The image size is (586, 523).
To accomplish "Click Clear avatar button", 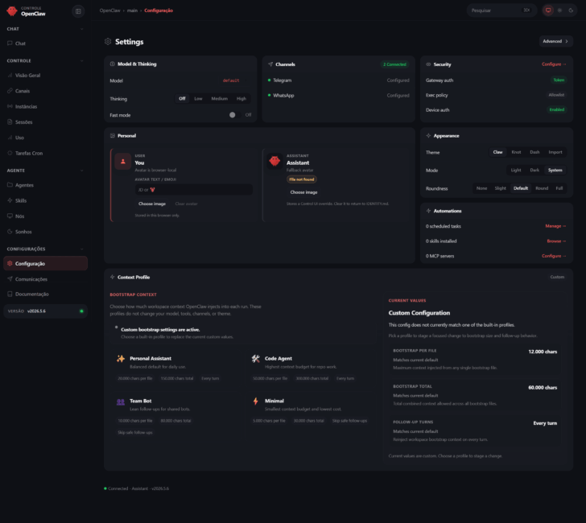I will tap(186, 204).
